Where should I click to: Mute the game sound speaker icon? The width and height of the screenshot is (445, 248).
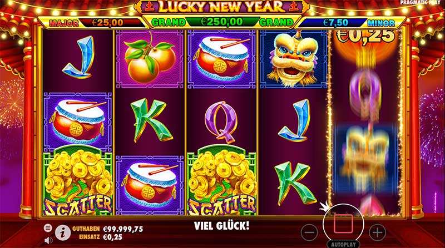pos(48,241)
